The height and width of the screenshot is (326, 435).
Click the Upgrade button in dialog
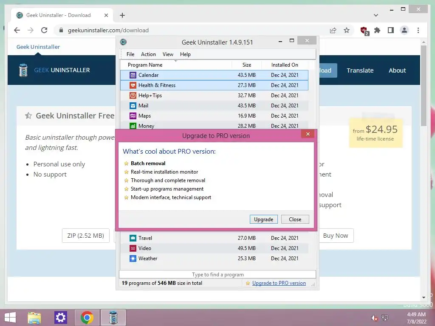click(x=263, y=219)
